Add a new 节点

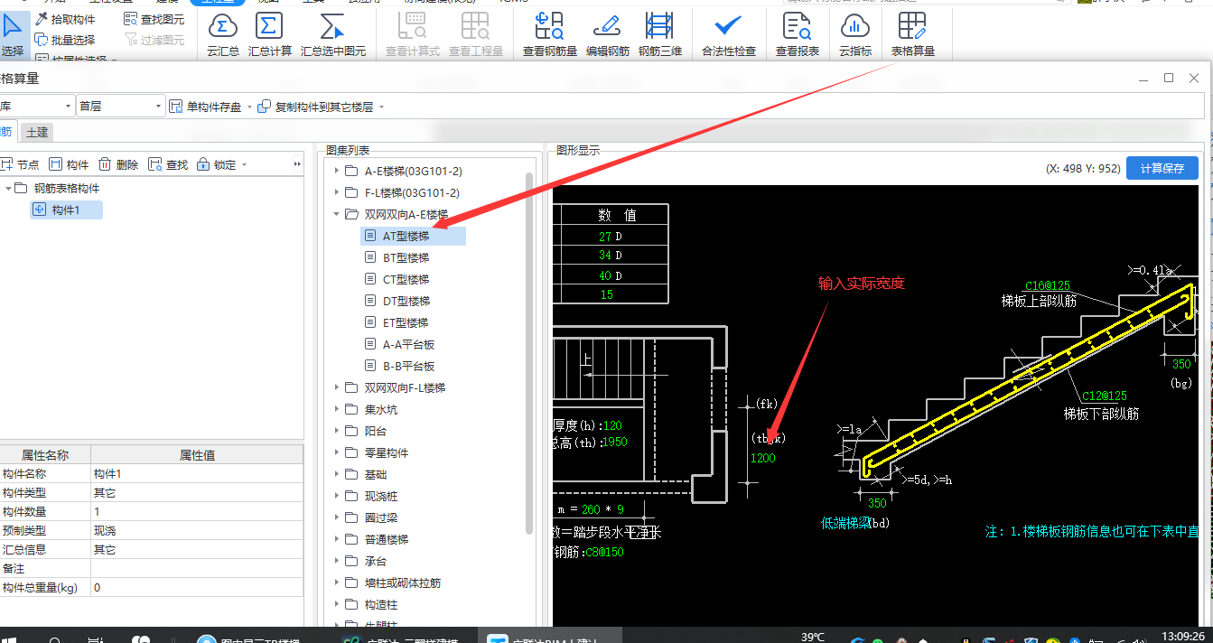[x=20, y=164]
